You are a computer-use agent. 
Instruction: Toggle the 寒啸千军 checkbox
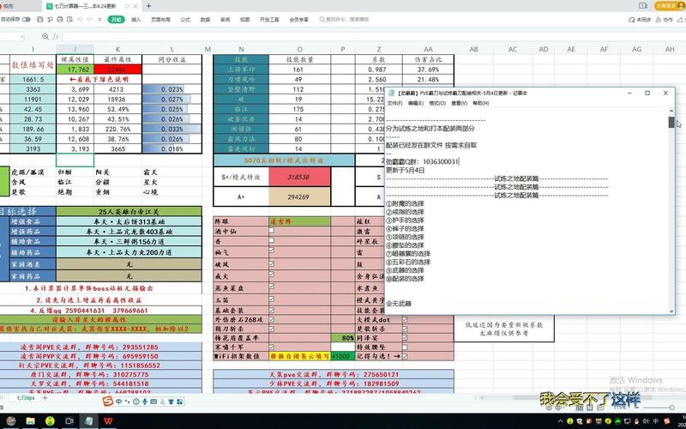271,347
